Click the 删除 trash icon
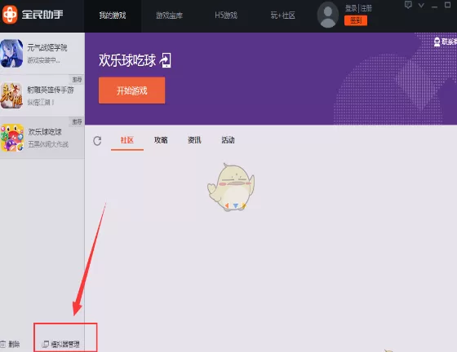 click(x=3, y=344)
